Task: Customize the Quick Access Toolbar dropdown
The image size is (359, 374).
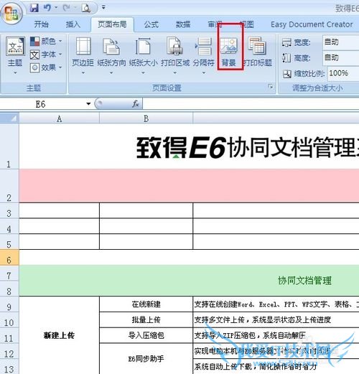Action: (x=103, y=7)
